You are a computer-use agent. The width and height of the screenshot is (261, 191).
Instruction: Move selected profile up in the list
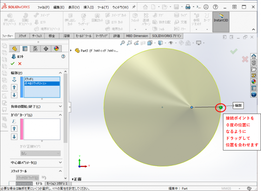pyautogui.click(x=14, y=87)
